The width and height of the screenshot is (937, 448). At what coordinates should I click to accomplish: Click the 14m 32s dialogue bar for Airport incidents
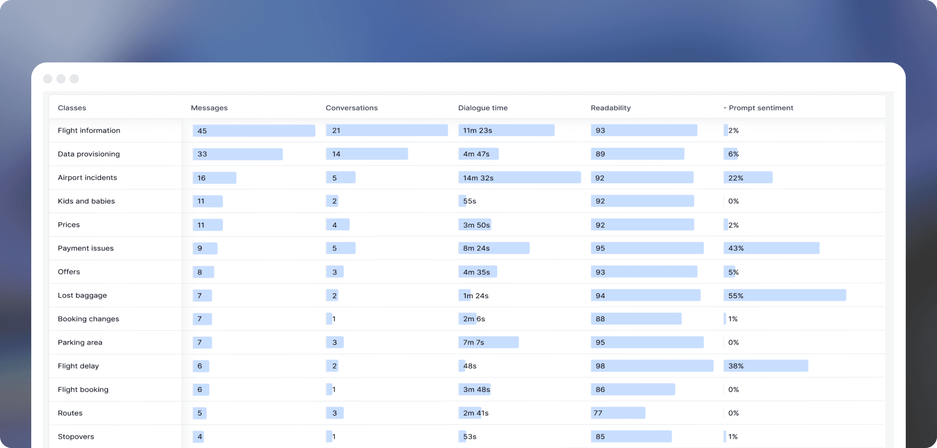[520, 178]
